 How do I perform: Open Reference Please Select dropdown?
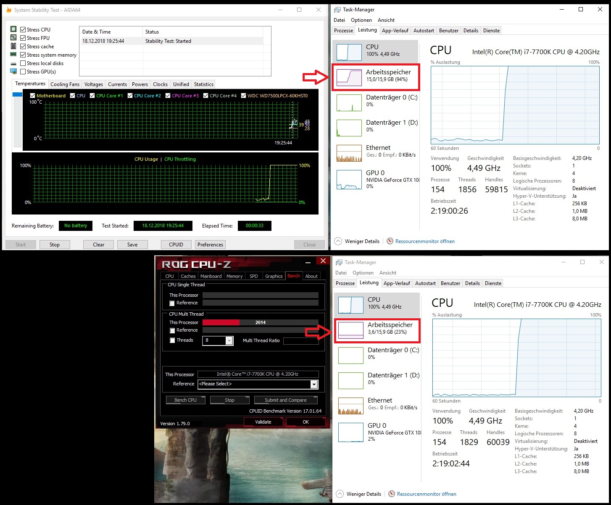[x=314, y=384]
